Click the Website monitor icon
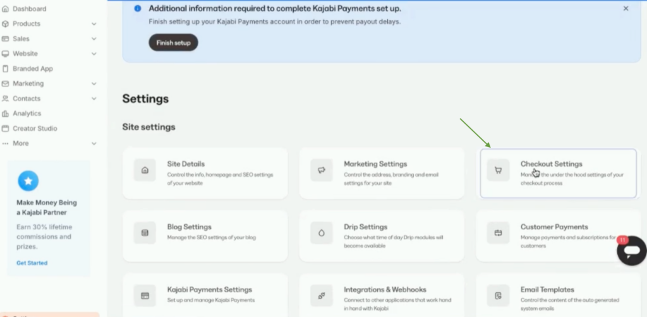 (5, 54)
